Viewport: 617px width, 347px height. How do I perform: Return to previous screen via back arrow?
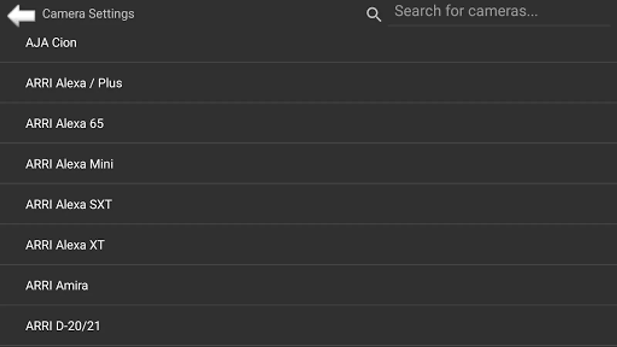[21, 15]
